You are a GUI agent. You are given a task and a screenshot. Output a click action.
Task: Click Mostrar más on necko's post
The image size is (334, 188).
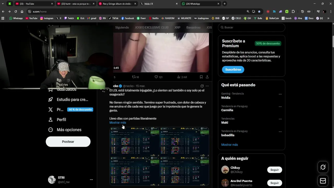point(118,122)
